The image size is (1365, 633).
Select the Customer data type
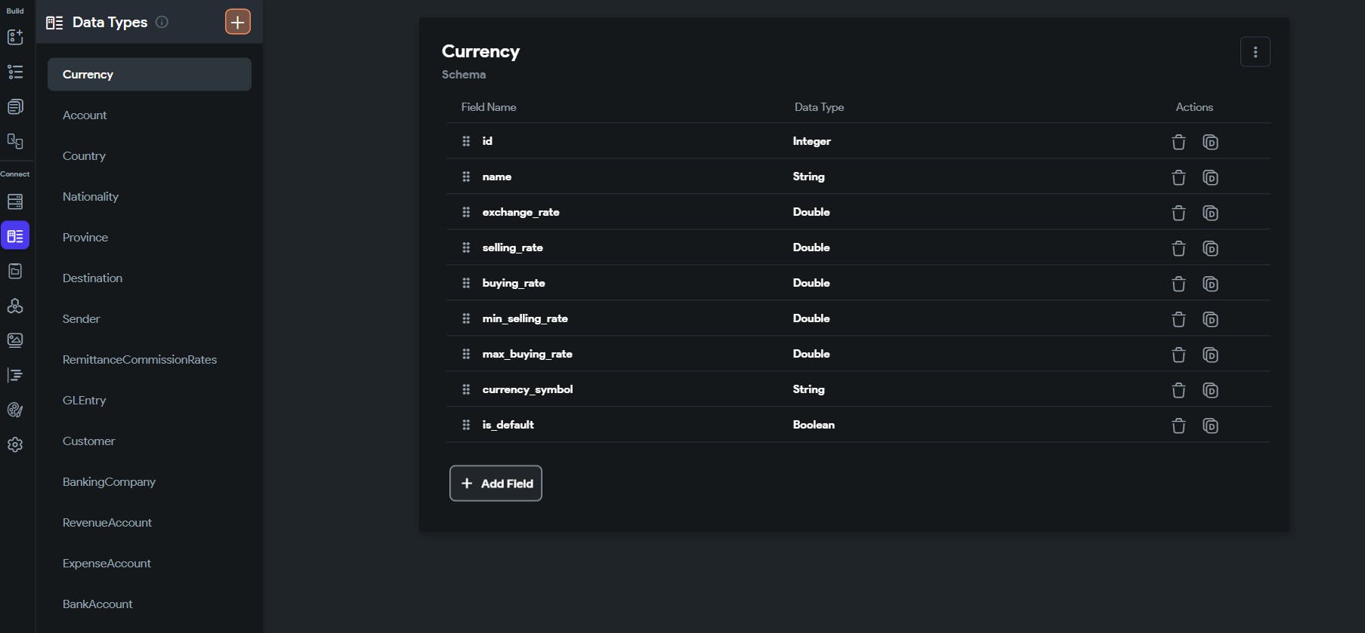coord(89,441)
